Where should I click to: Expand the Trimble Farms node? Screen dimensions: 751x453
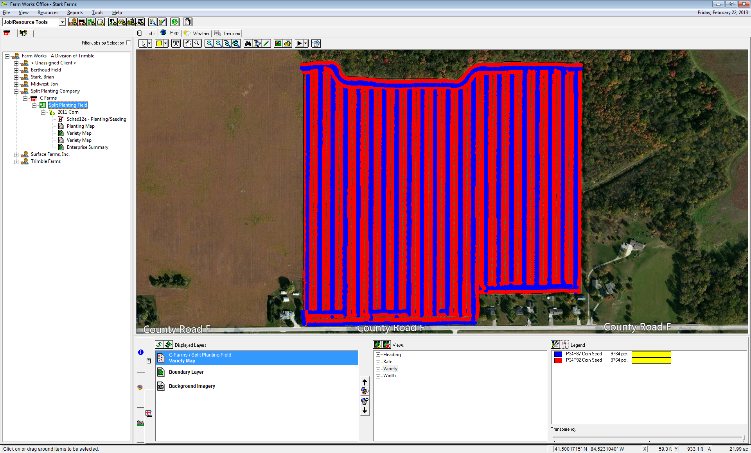[16, 162]
